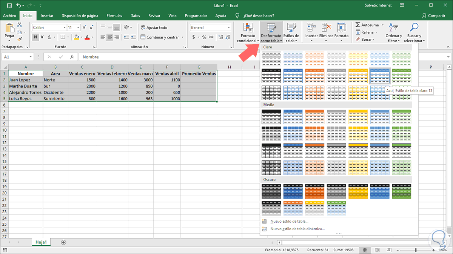Click the Eliminar cells icon
The height and width of the screenshot is (254, 453).
click(326, 28)
